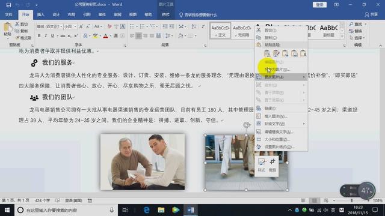Click the zoom slider in the status bar

click(351, 200)
